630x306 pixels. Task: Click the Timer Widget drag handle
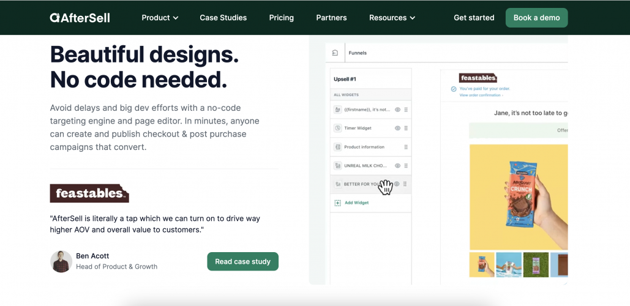point(406,128)
